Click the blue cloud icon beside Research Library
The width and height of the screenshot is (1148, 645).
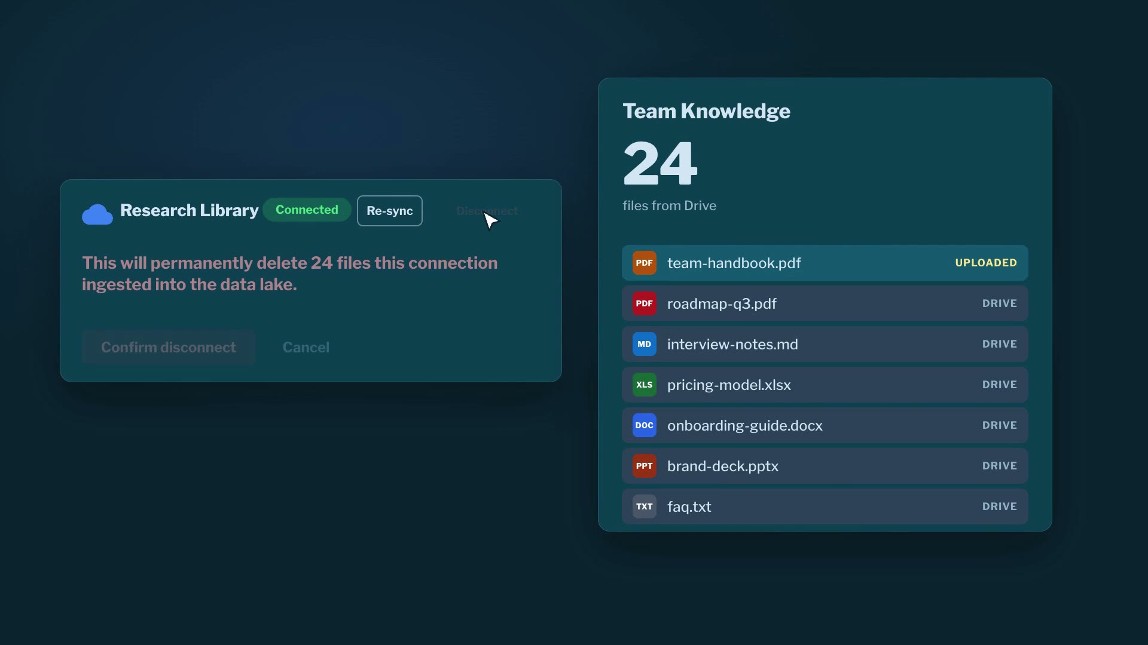click(x=97, y=214)
